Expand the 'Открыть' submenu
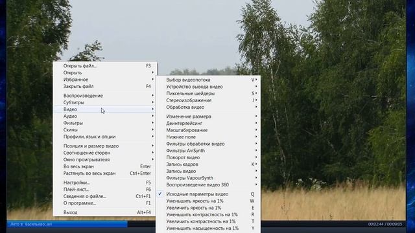The image size is (415, 233). [105, 72]
